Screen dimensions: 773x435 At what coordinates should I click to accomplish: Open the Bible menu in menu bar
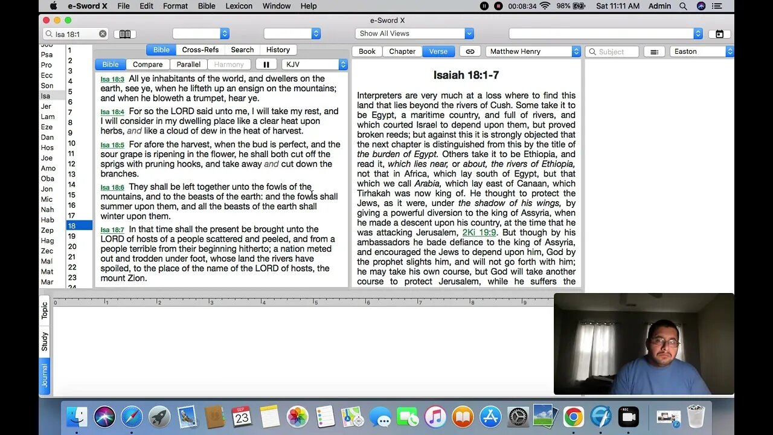click(207, 6)
